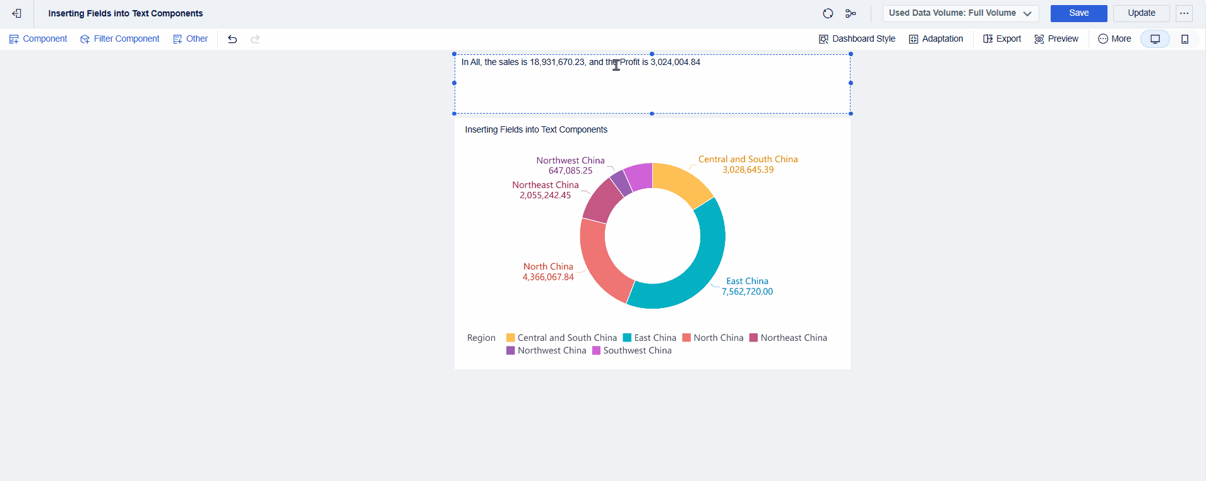
Task: Switch to mobile layout view
Action: [x=1185, y=39]
